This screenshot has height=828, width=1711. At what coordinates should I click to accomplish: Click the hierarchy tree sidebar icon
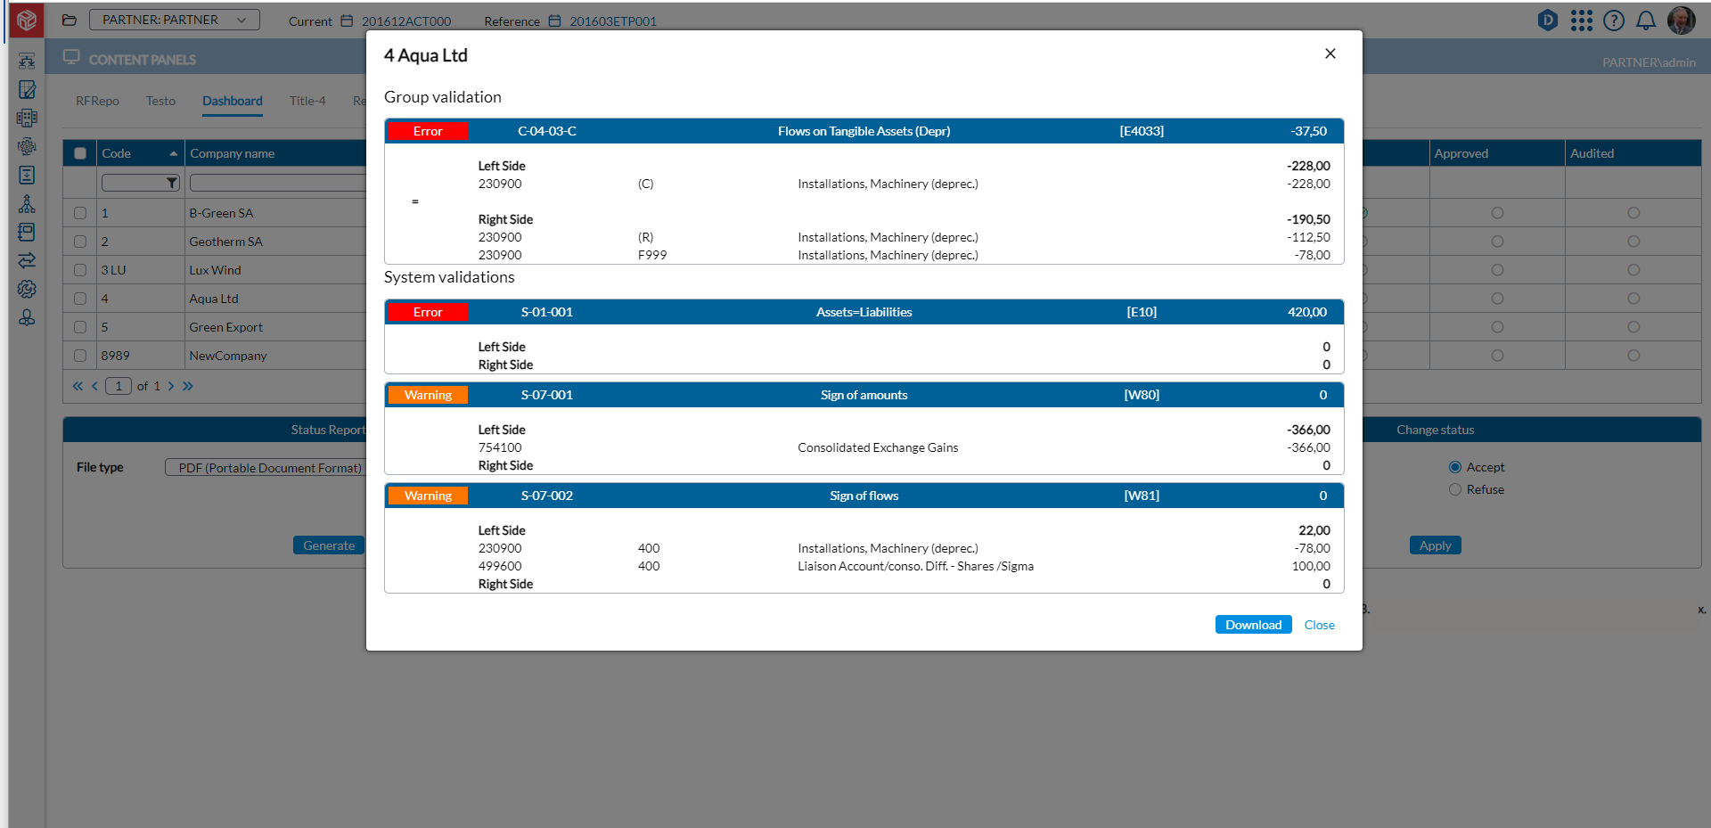coord(27,204)
